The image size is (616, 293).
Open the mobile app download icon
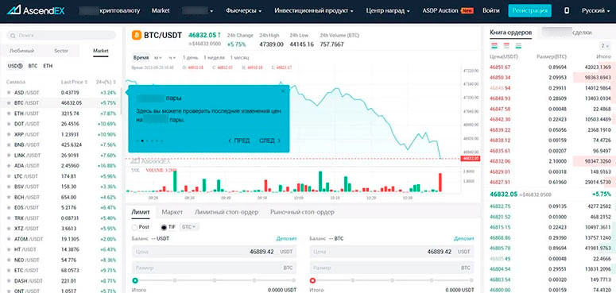(x=567, y=10)
